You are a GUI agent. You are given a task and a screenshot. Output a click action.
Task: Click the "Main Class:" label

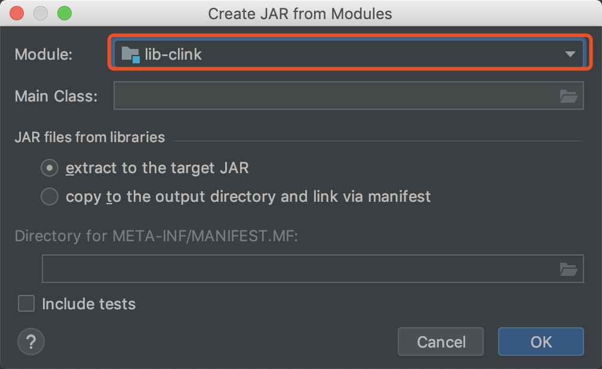pyautogui.click(x=56, y=96)
